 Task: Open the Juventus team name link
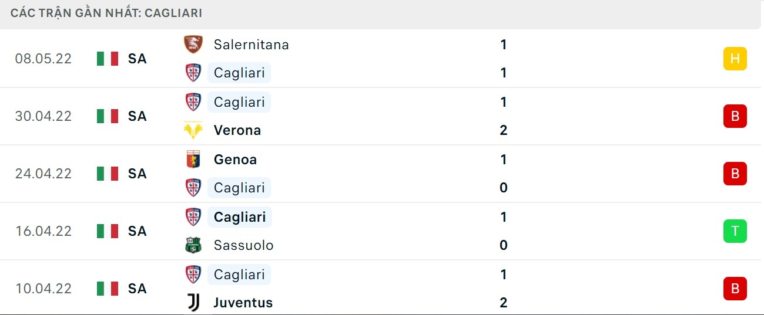(x=243, y=303)
